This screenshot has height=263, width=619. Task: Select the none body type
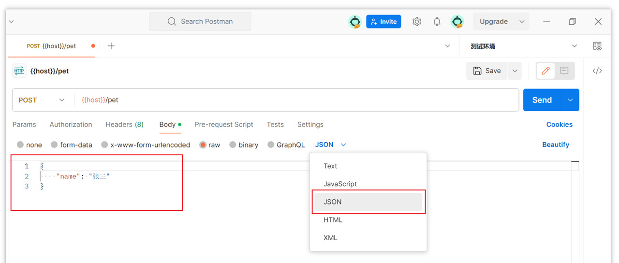tap(20, 145)
